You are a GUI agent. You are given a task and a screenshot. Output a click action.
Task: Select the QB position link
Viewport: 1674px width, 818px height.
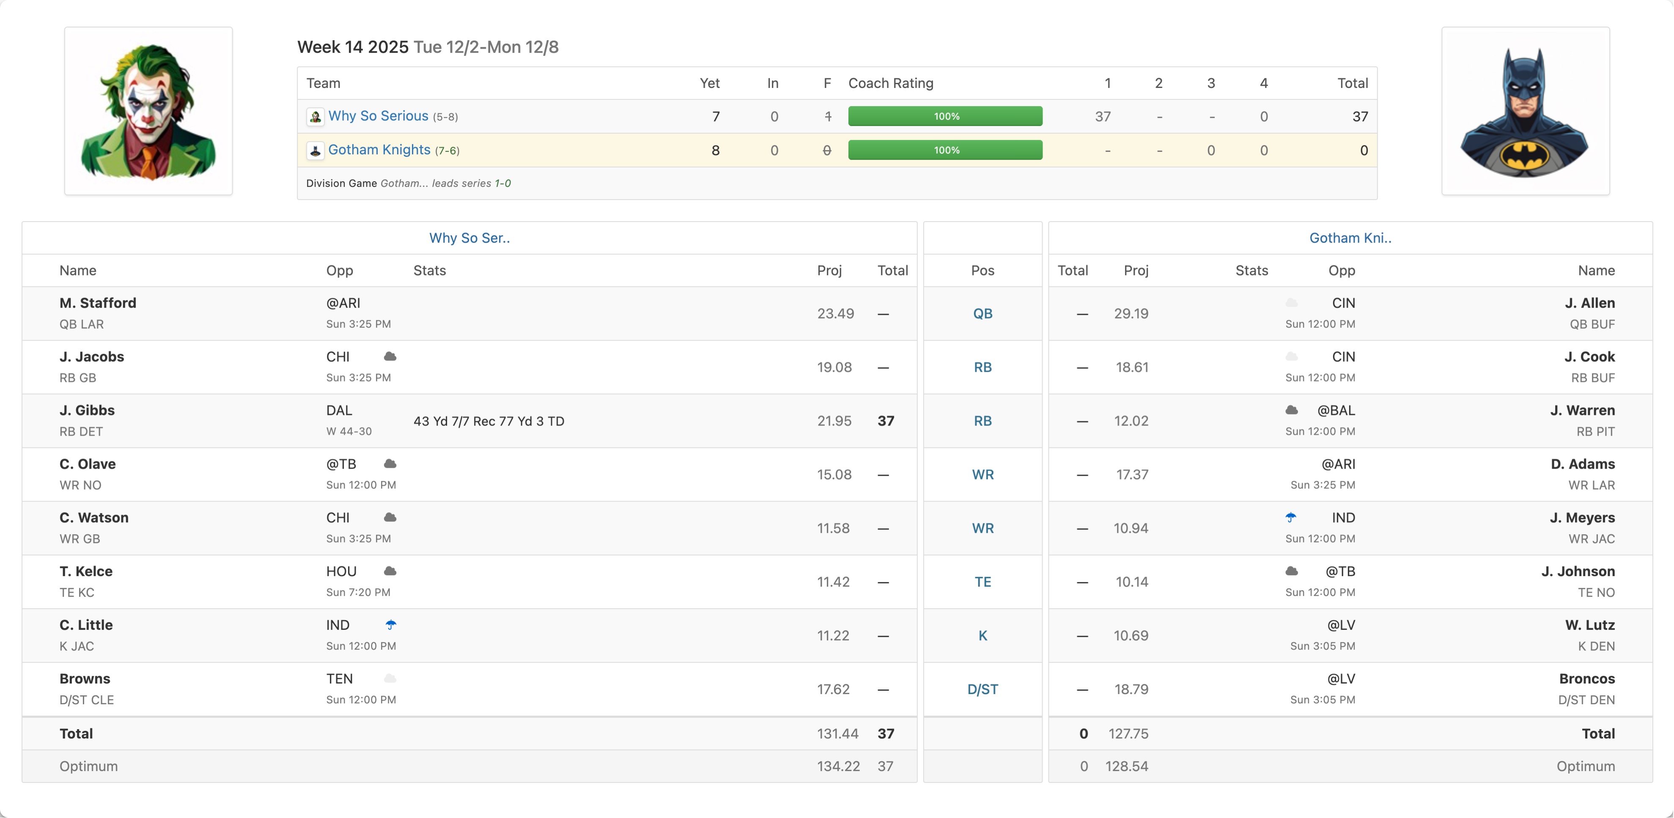tap(982, 314)
